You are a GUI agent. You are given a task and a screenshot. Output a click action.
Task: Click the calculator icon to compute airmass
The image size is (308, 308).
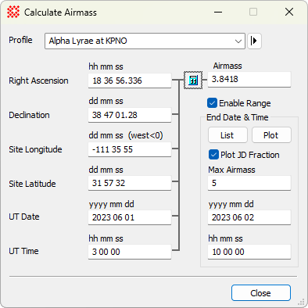pos(193,80)
